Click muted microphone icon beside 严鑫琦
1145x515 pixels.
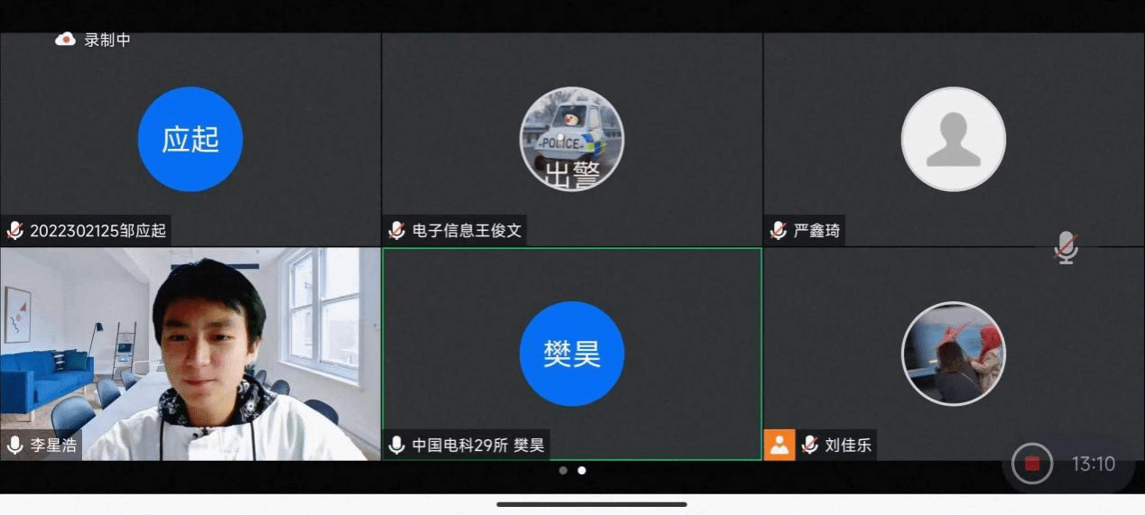click(778, 230)
